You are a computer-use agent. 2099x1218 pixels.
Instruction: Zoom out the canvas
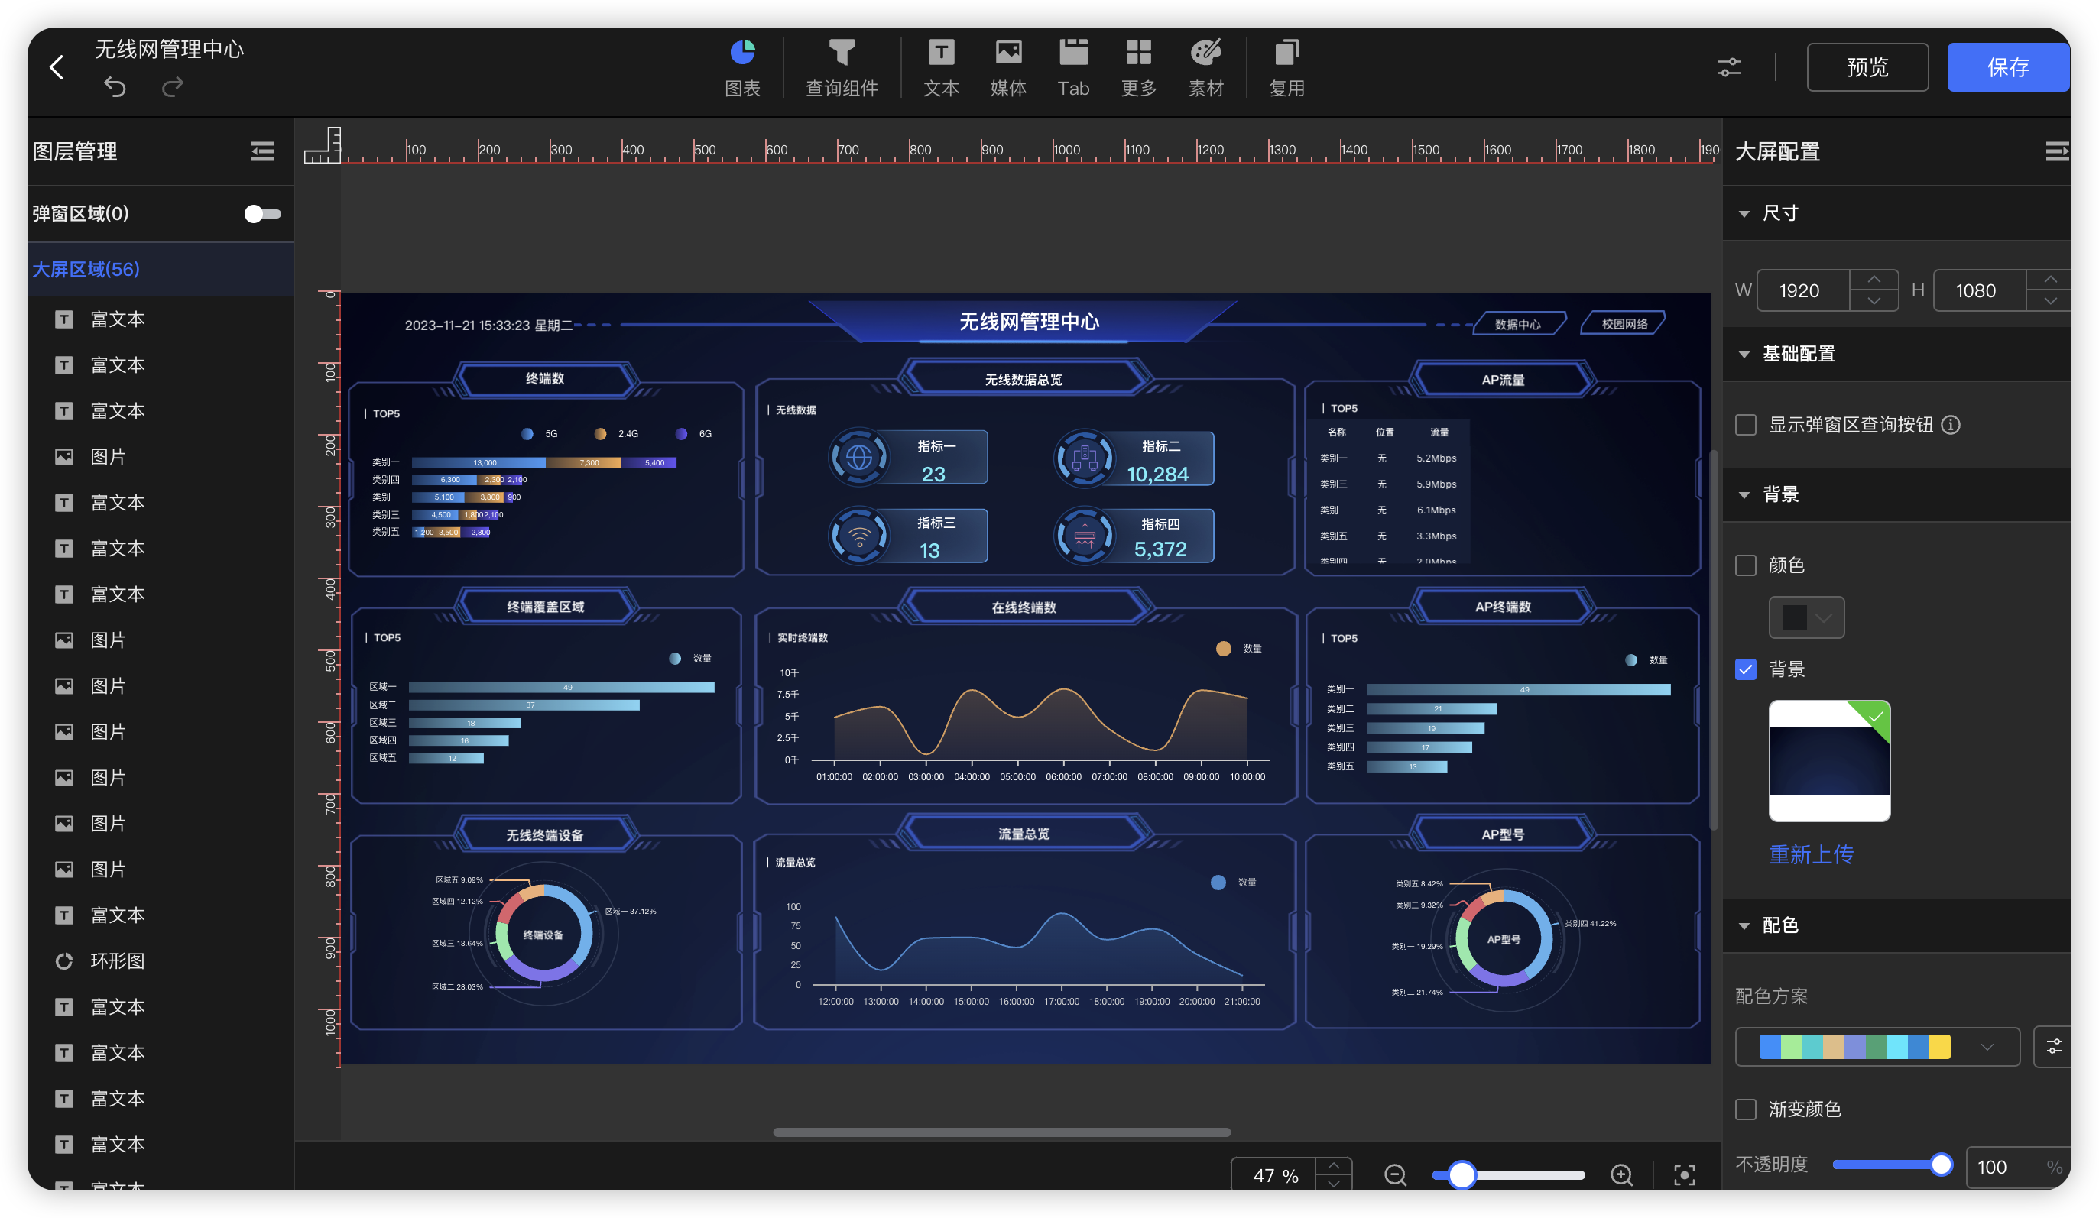[x=1395, y=1174]
